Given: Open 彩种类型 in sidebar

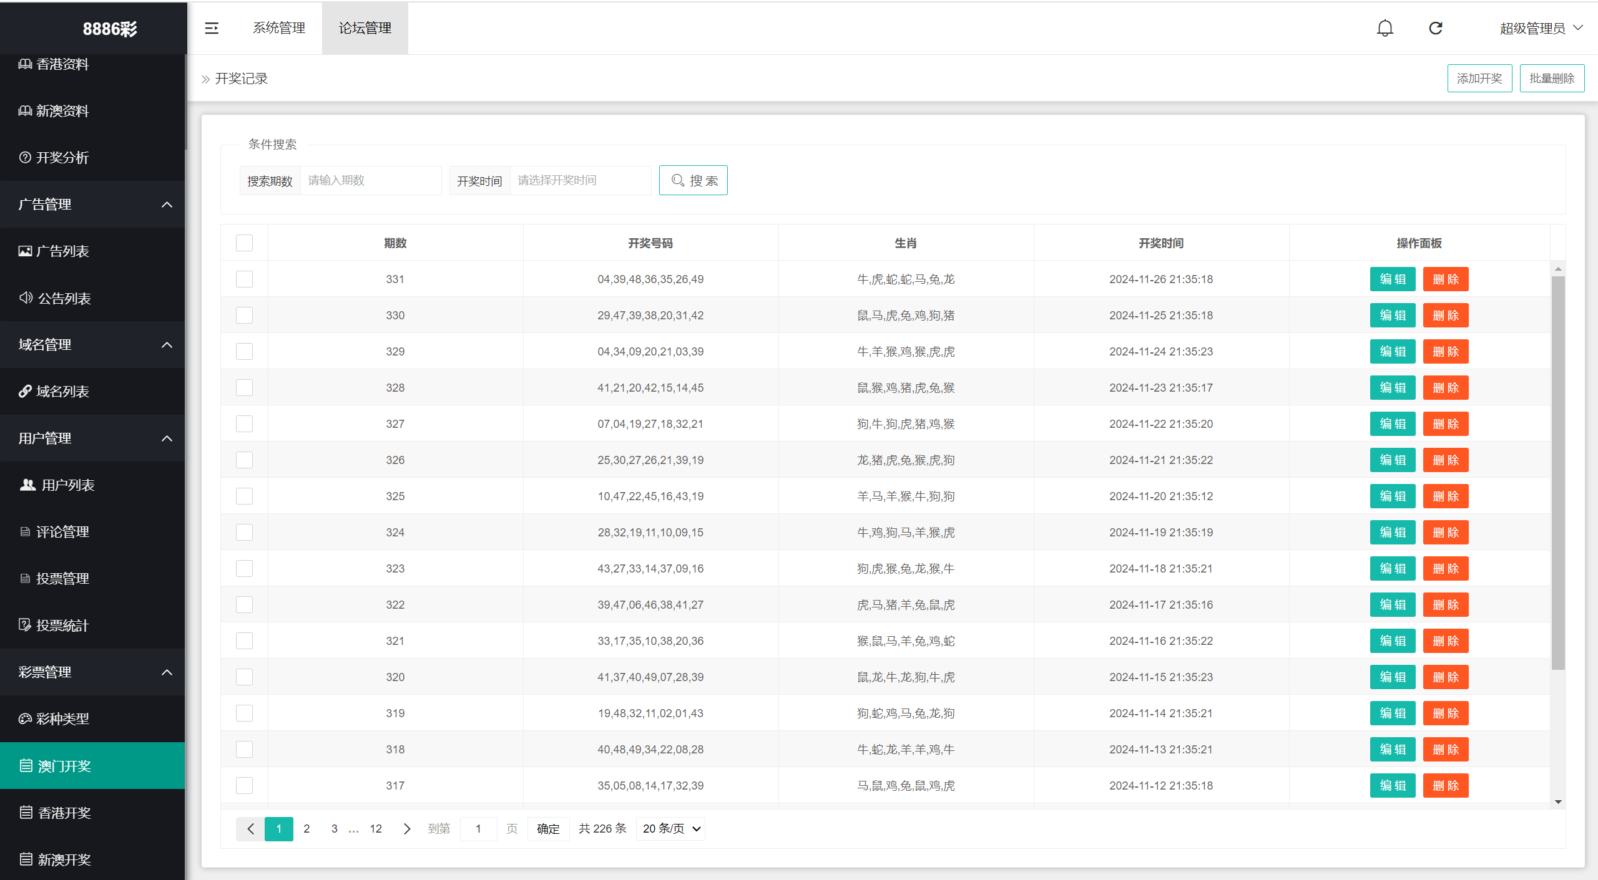Looking at the screenshot, I should pyautogui.click(x=62, y=719).
